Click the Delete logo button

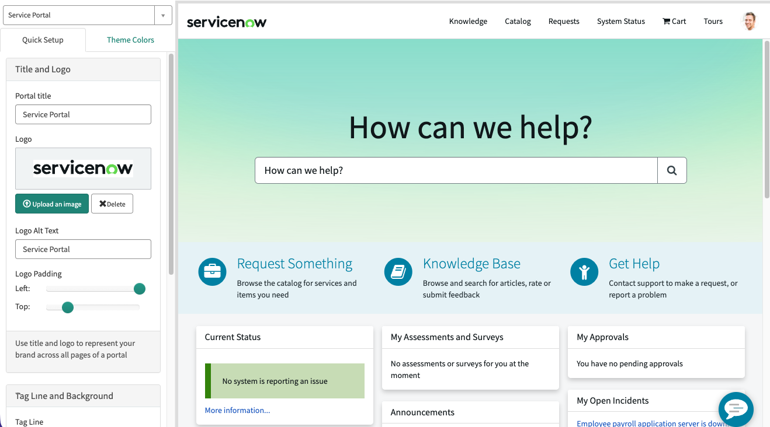coord(112,204)
